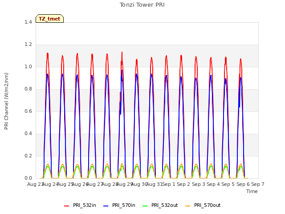Click the TZ_tmet annotation label
Screen dimensions: 285x214
tap(49, 19)
